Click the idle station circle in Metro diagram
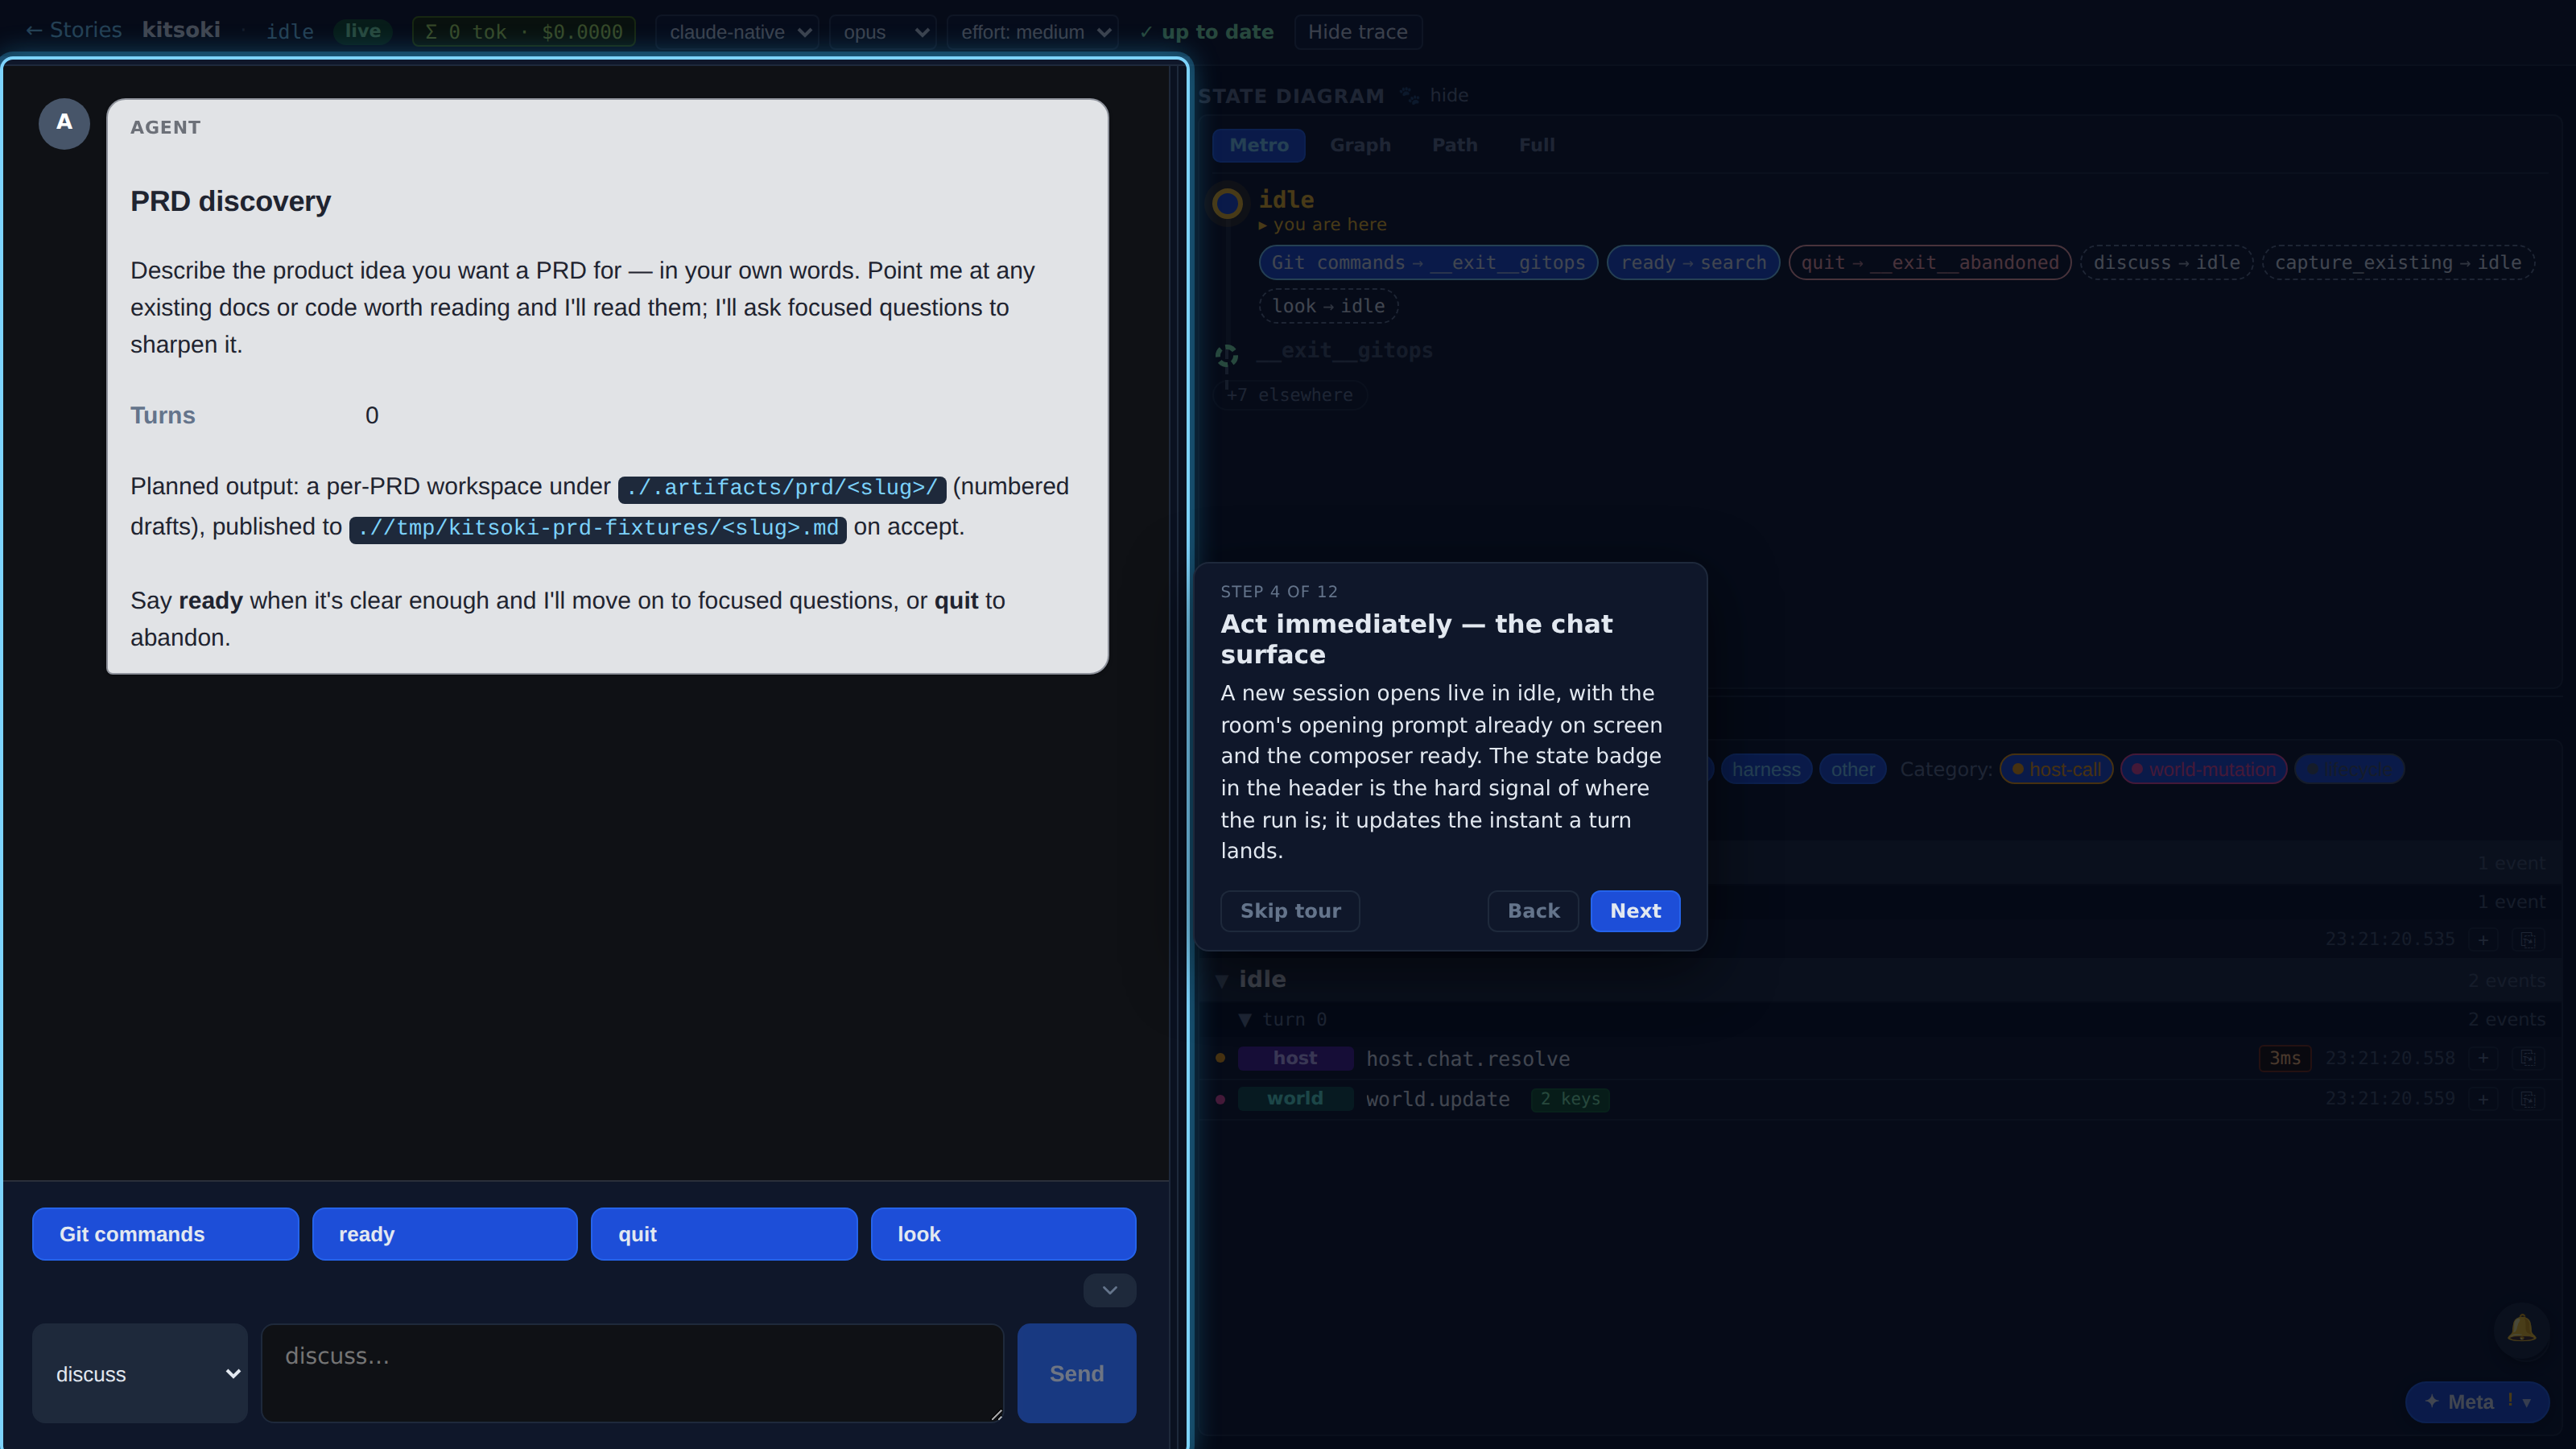Image resolution: width=2576 pixels, height=1449 pixels. [1227, 204]
